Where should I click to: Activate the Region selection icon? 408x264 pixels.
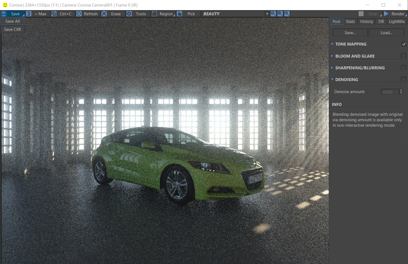(154, 14)
